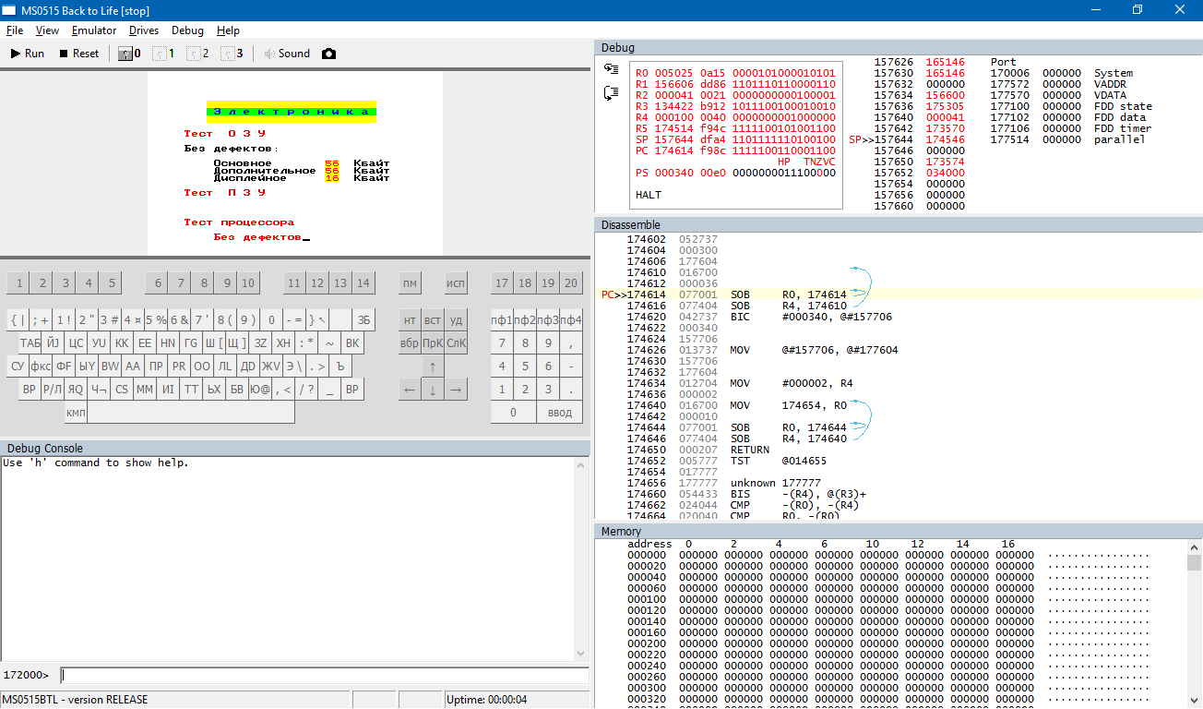Click register R0 value row

click(x=735, y=73)
